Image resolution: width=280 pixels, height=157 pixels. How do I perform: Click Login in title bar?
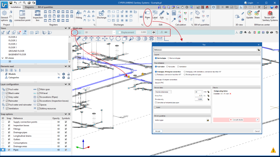click(249, 3)
